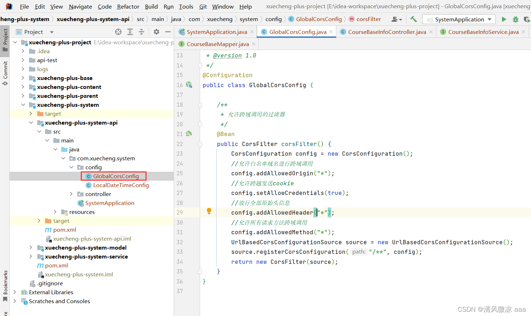Fold the corsFilter method at line 22

pos(200,144)
